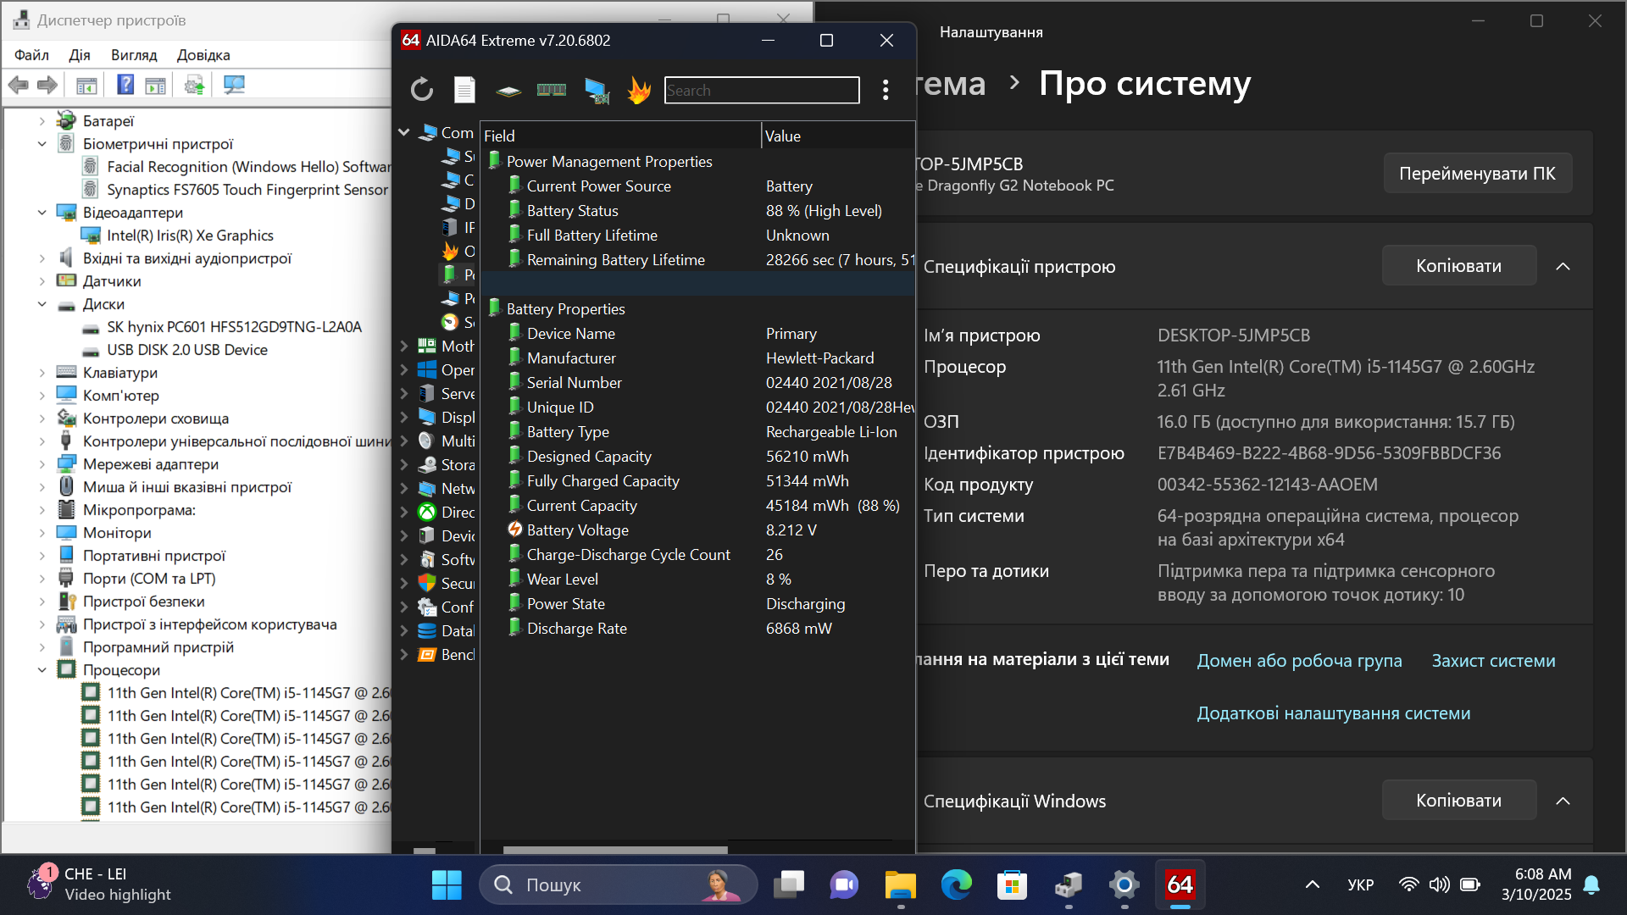Click the AIDA64 horizontal scrollbar
The width and height of the screenshot is (1627, 915).
click(615, 849)
